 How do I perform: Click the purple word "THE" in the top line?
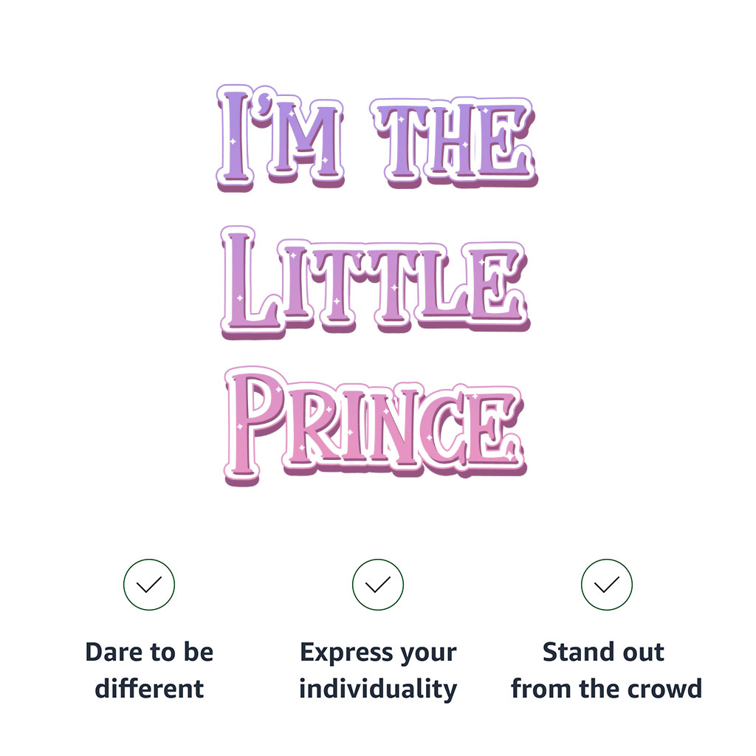[x=452, y=140]
